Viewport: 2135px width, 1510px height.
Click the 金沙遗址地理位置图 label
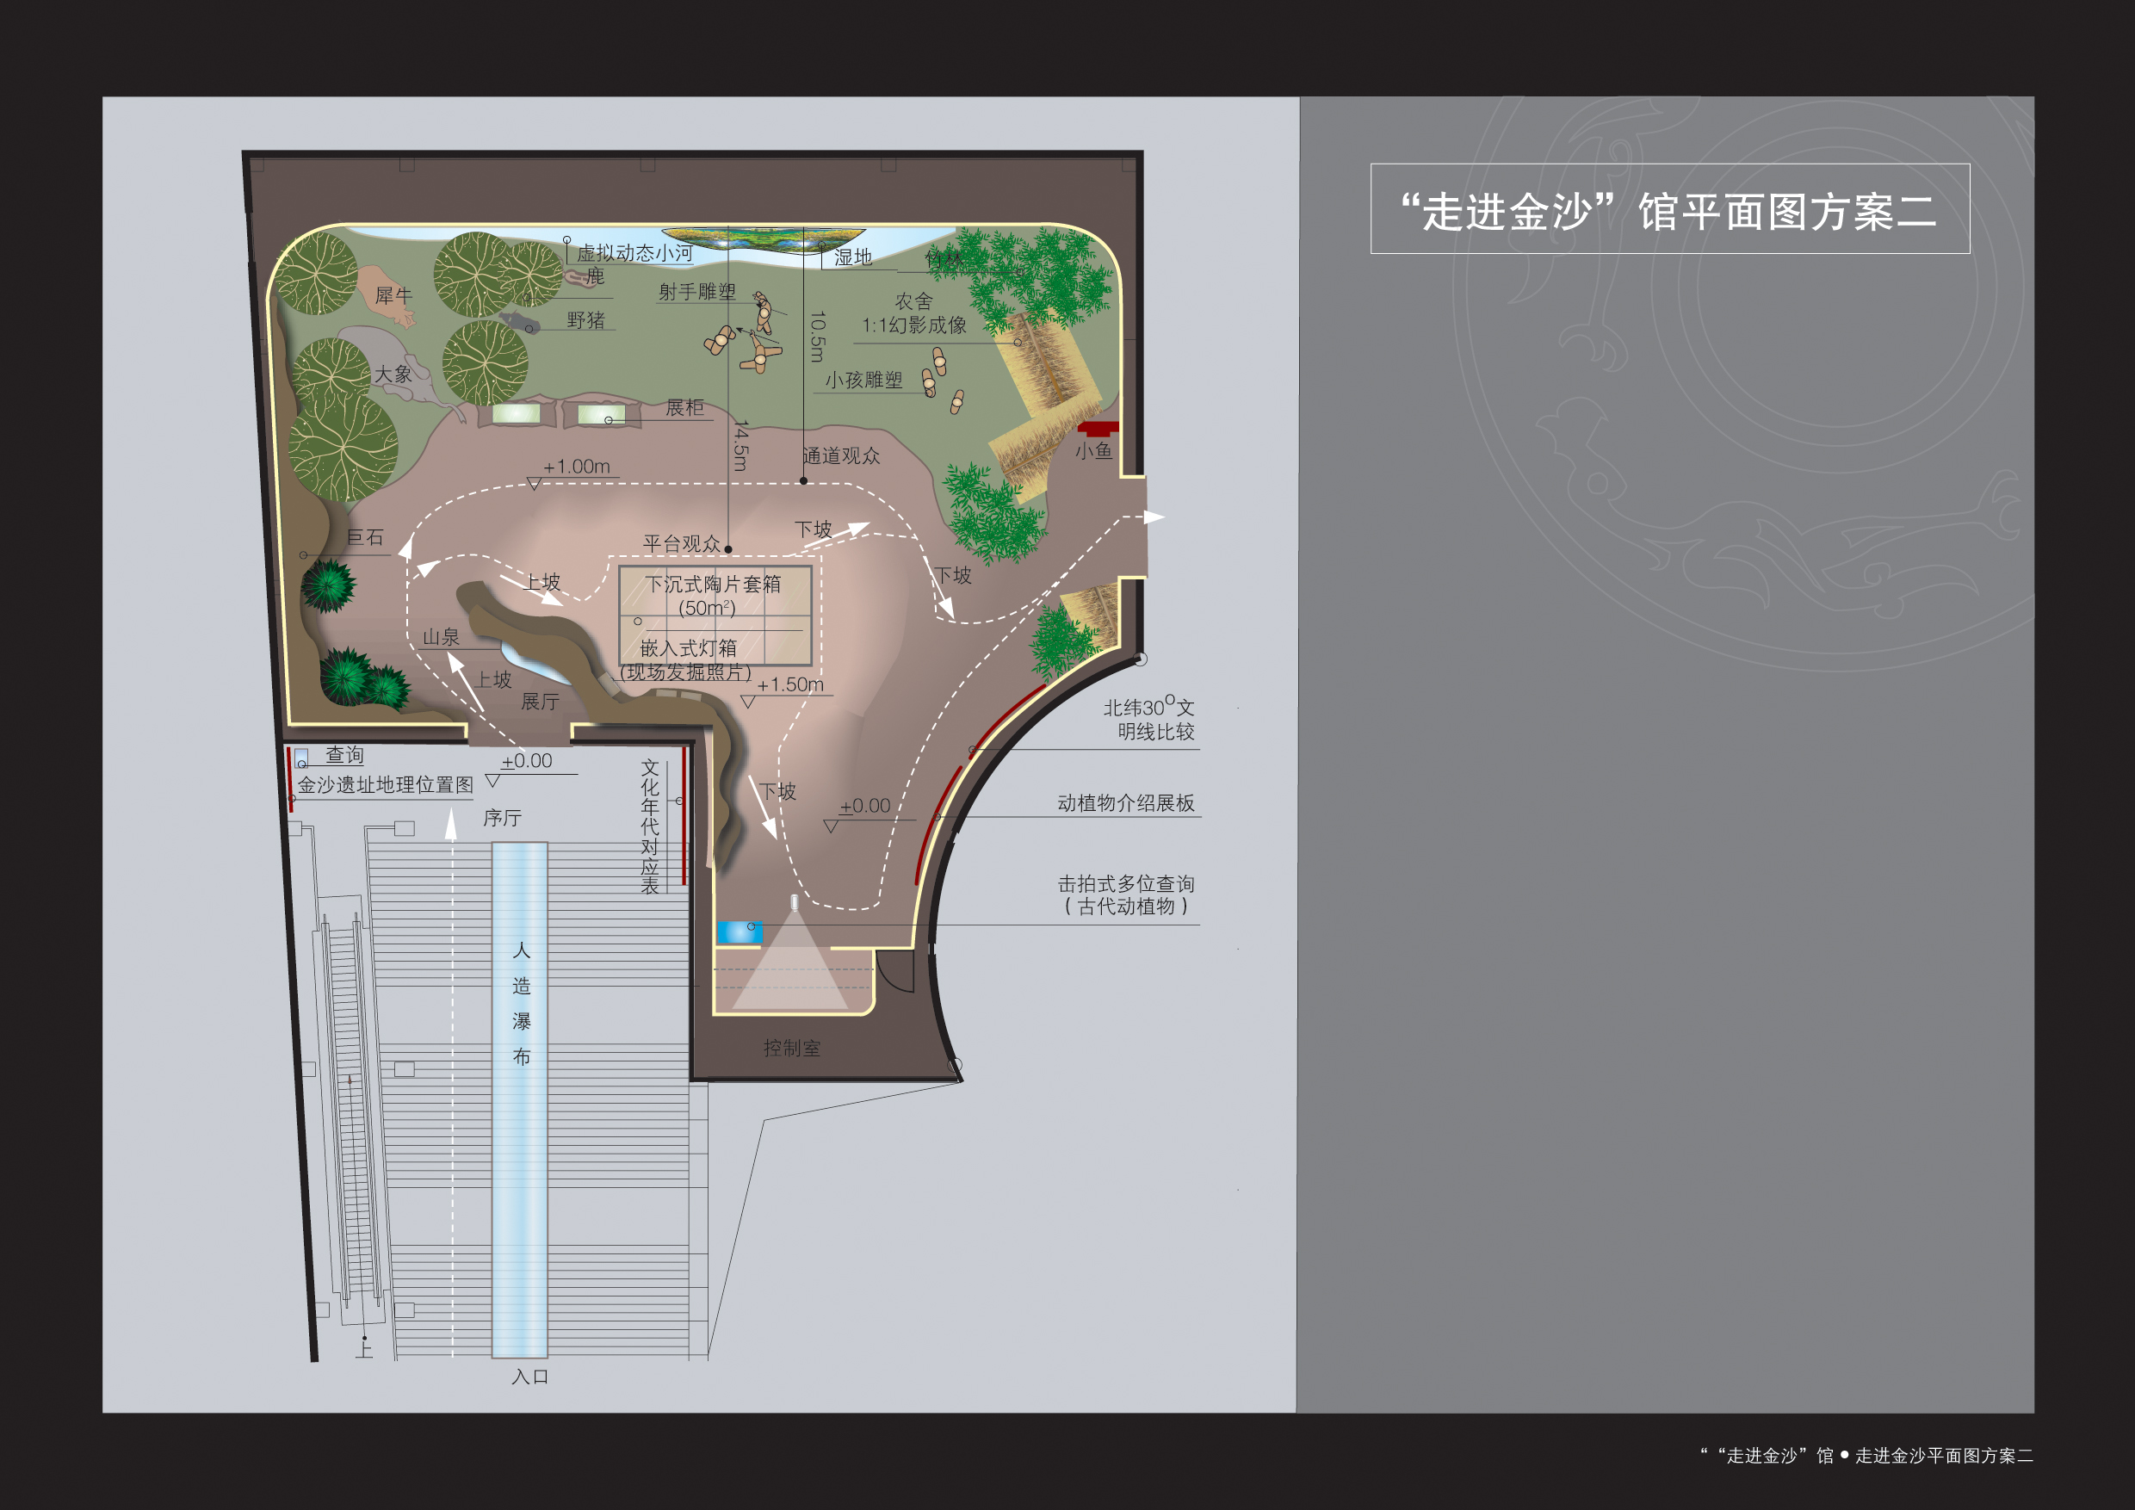pos(385,785)
